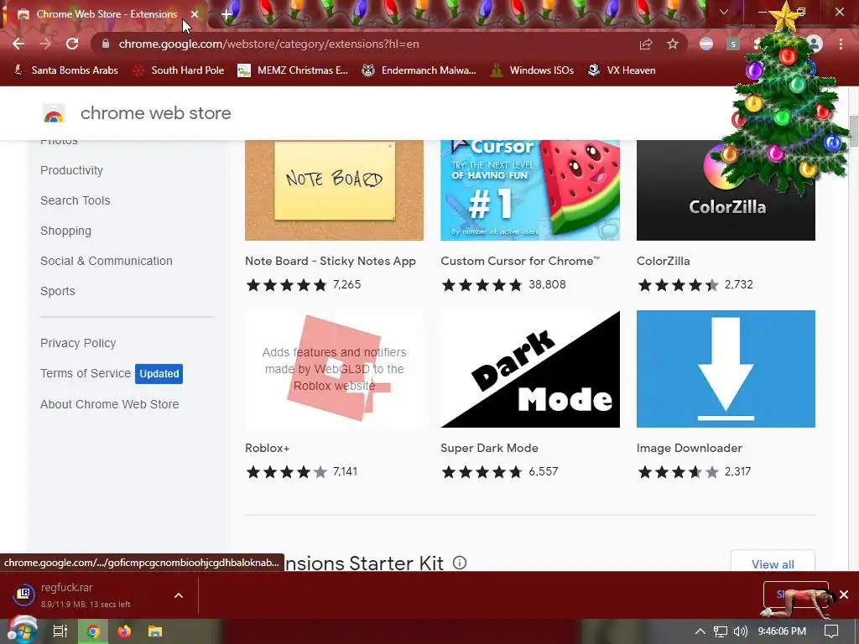
Task: Open Task View from the taskbar
Action: [60, 631]
